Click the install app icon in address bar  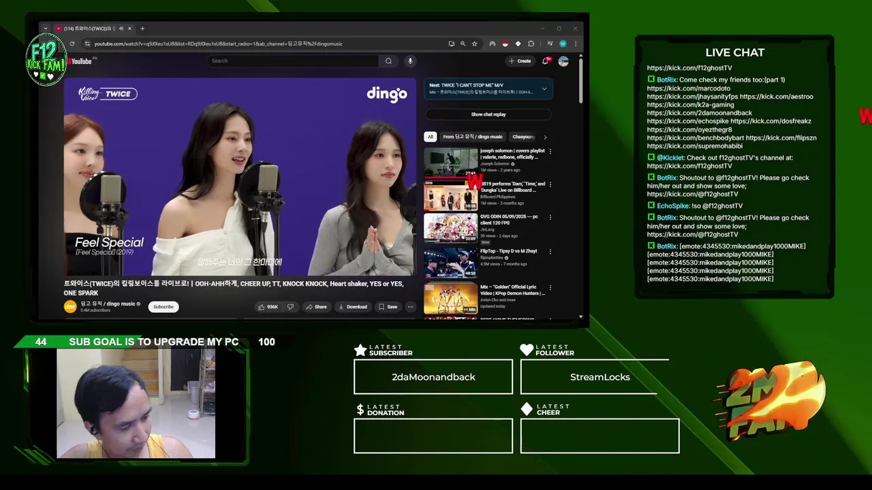pyautogui.click(x=451, y=44)
